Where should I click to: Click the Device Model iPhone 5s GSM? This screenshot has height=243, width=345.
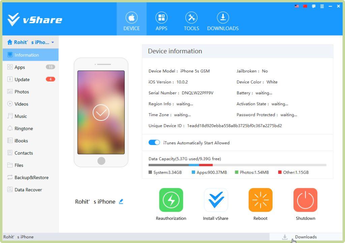point(195,71)
